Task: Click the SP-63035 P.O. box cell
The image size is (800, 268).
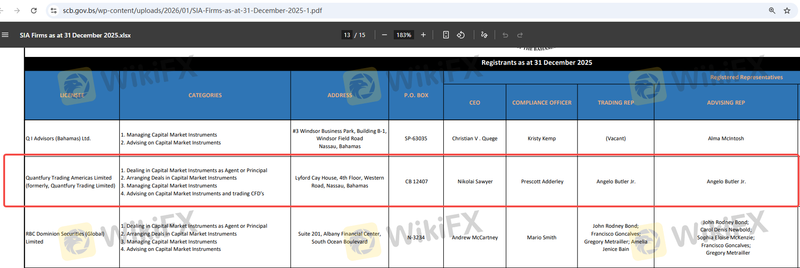Action: point(416,138)
